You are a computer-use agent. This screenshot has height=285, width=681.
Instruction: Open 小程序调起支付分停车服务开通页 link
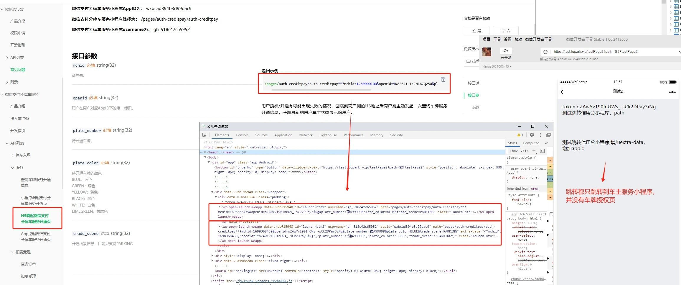[x=36, y=201]
